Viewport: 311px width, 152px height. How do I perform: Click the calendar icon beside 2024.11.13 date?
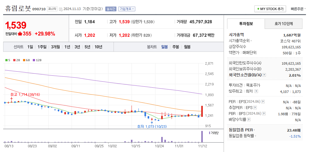coord(61,9)
